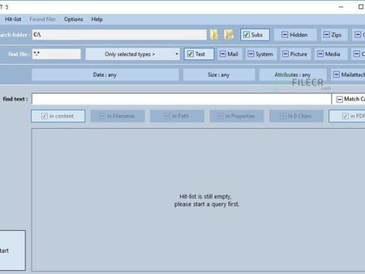Click the find text input field

(181, 99)
